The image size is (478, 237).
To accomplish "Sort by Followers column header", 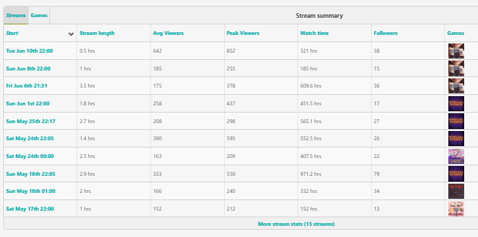I will [386, 33].
